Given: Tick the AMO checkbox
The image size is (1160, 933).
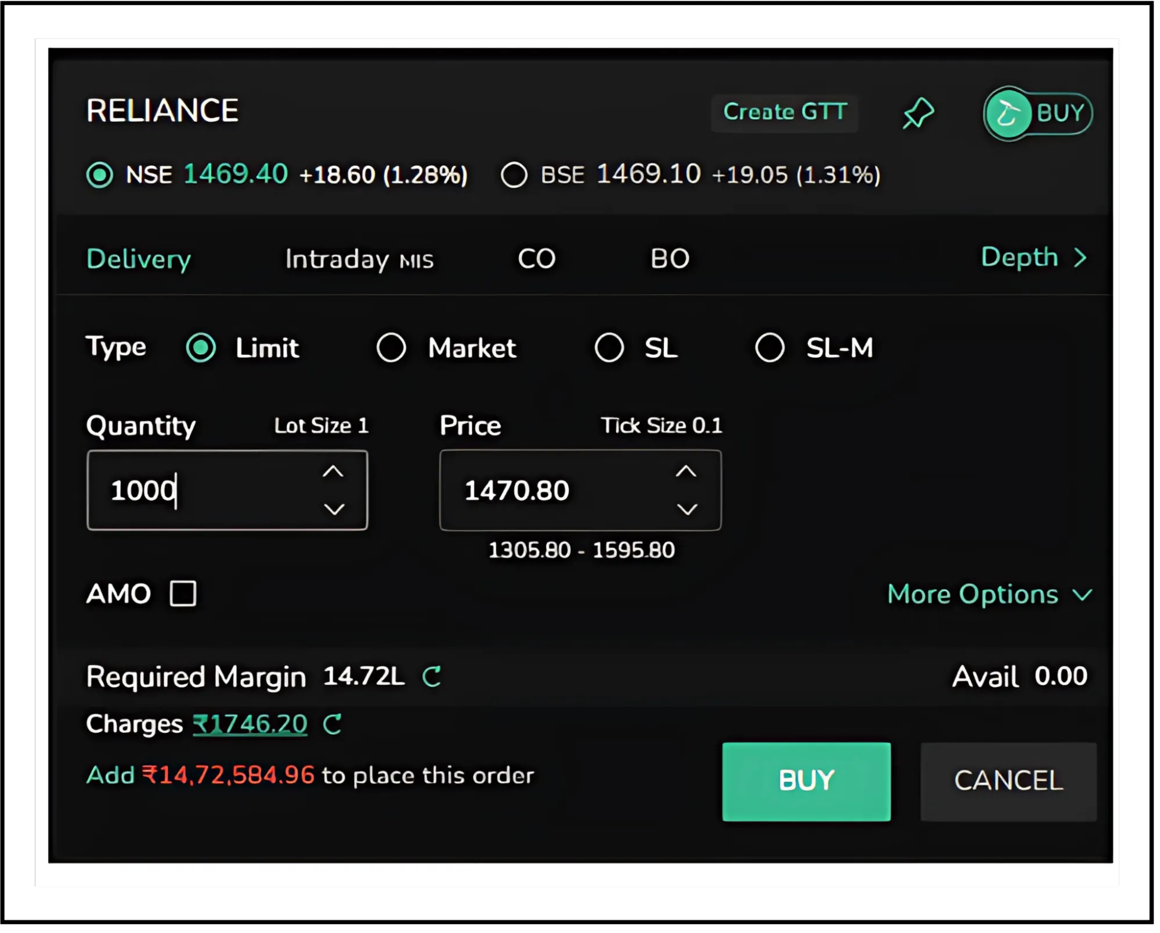Looking at the screenshot, I should [183, 594].
